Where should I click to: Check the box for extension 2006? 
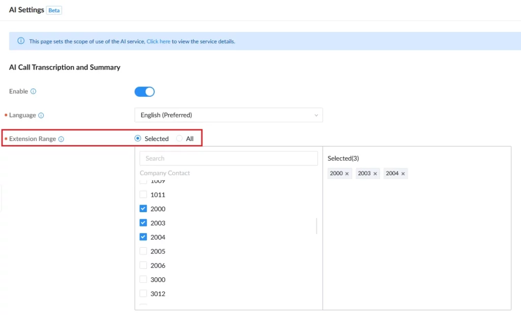[143, 265]
